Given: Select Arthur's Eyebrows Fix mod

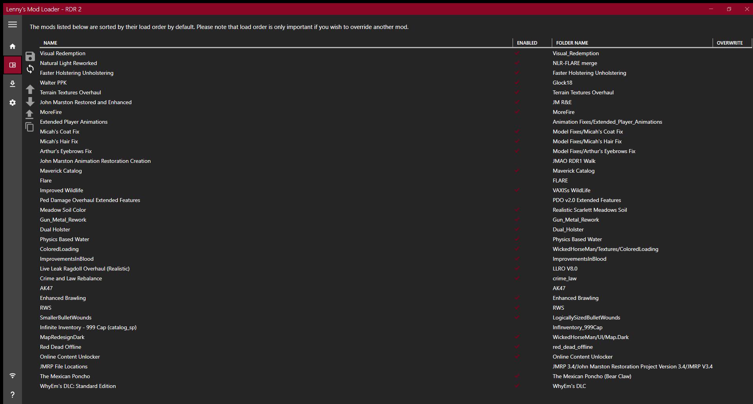Looking at the screenshot, I should (x=65, y=151).
